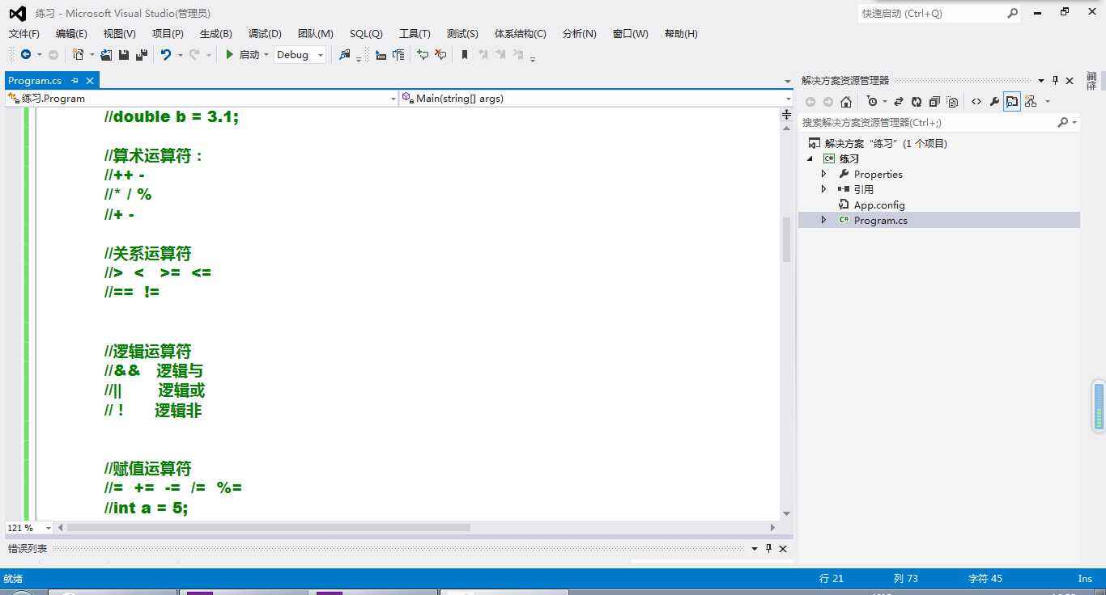Click the Navigate Backward toolbar arrow
The image size is (1106, 595).
coord(26,55)
